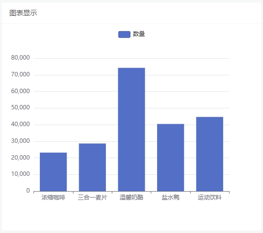
Task: Select the 运动饮料 bar
Action: [x=210, y=154]
